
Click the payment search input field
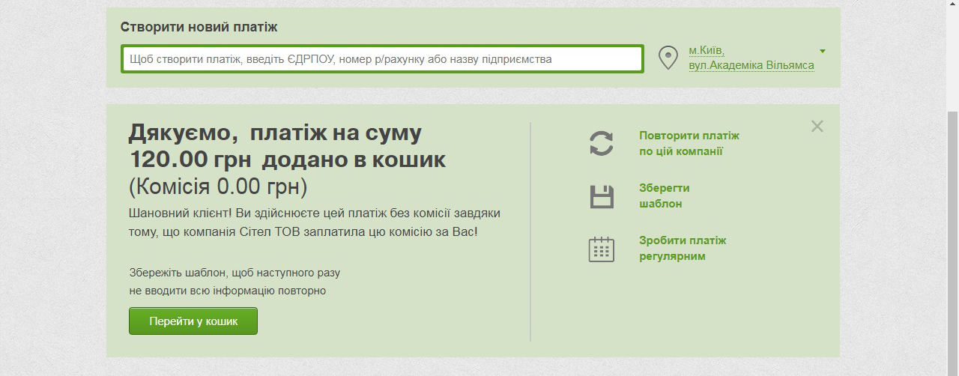(x=382, y=58)
